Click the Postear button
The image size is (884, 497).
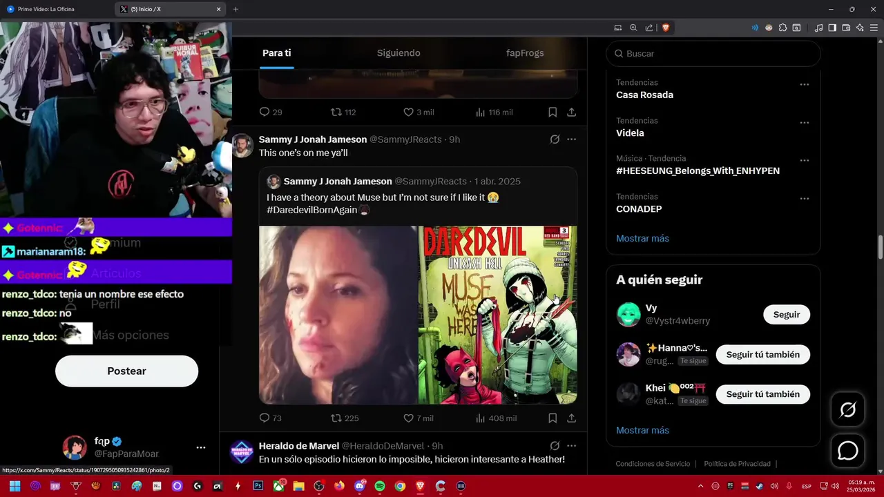[x=126, y=371]
